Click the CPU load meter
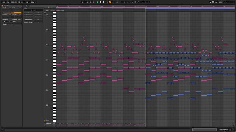Image resolution: width=236 pixels, height=132 pixels. click(x=226, y=2)
